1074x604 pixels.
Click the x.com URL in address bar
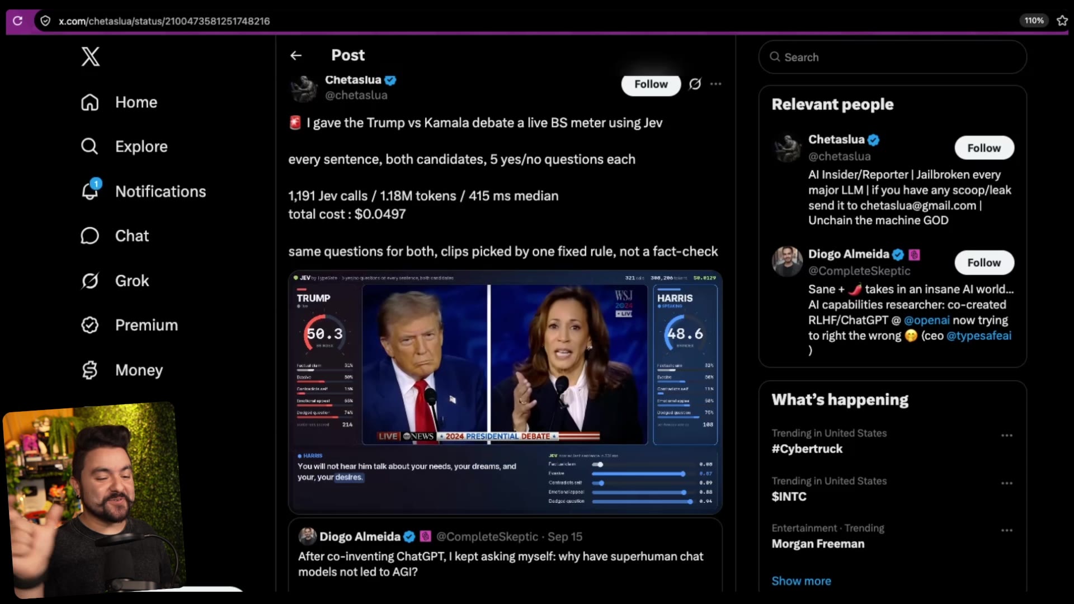tap(164, 21)
